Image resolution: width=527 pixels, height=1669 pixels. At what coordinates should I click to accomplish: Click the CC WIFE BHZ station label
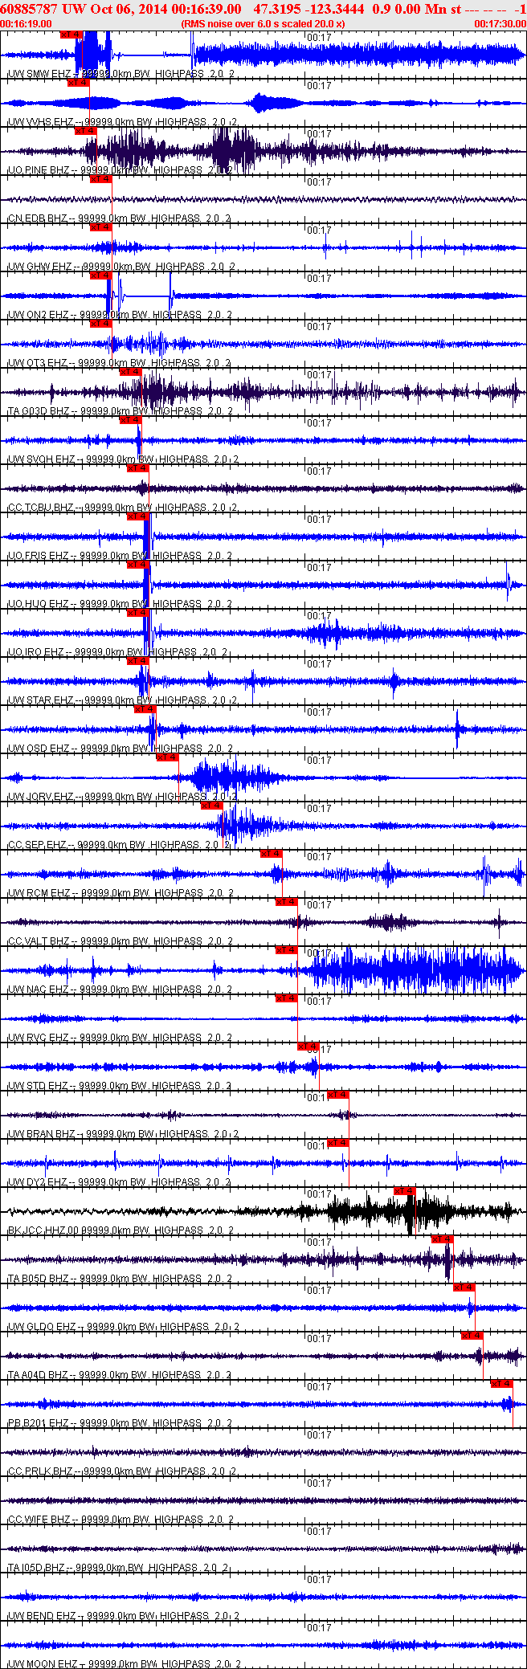click(121, 1520)
